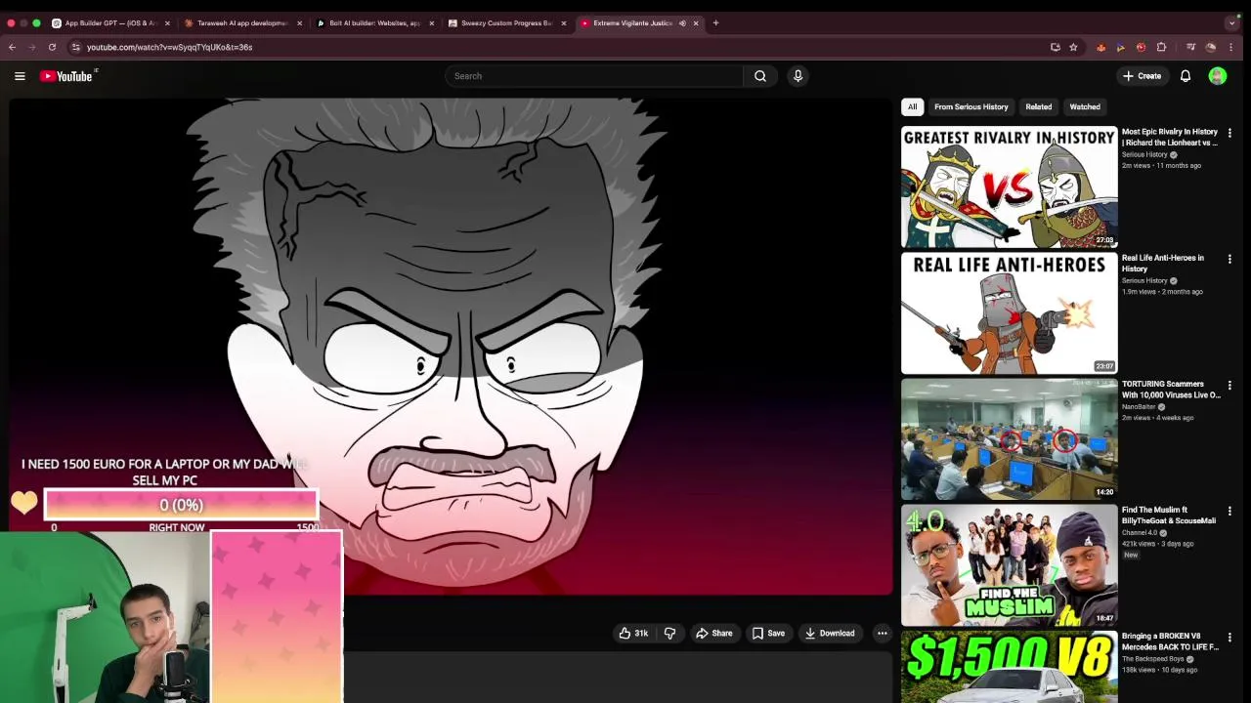The width and height of the screenshot is (1251, 703).
Task: Dislike the video with thumbs down
Action: (x=669, y=634)
